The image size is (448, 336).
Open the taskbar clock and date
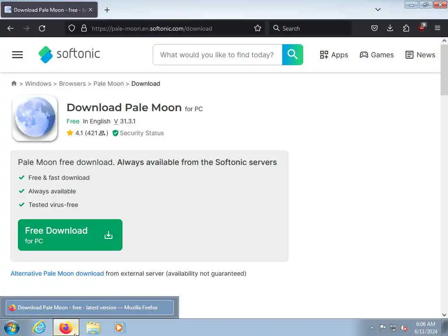425,328
